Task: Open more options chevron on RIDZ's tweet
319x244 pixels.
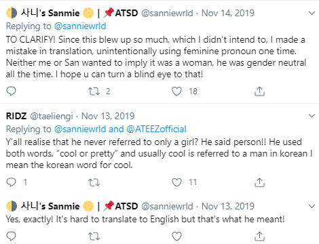Action: [x=312, y=116]
